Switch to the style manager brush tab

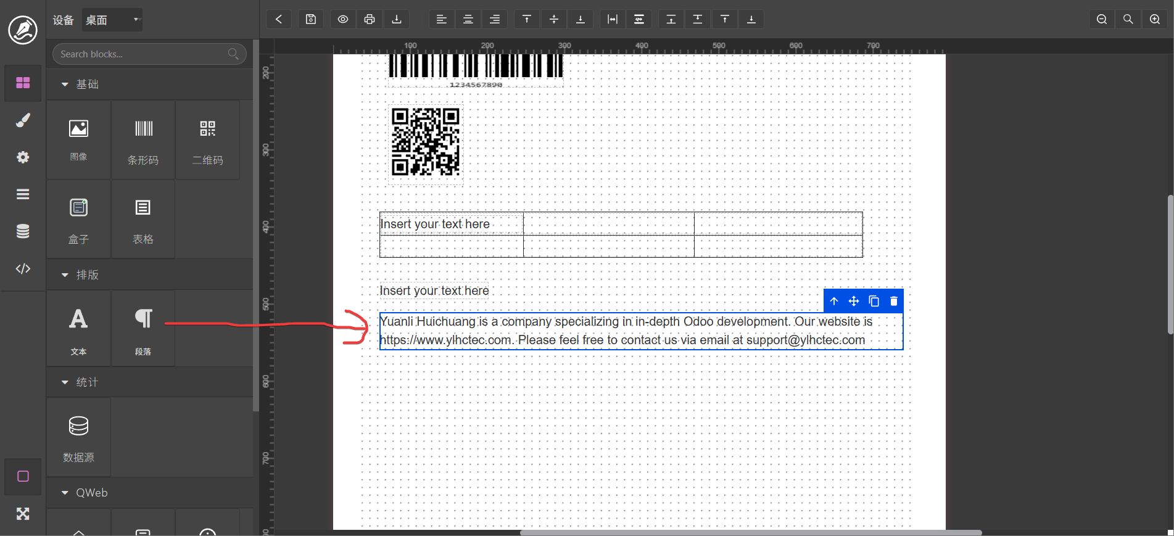23,120
